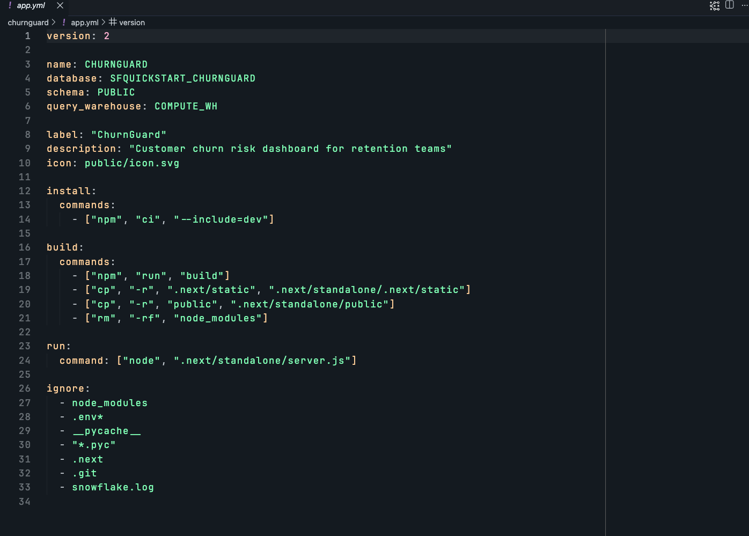Click the description string about churn risk

pyautogui.click(x=290, y=149)
